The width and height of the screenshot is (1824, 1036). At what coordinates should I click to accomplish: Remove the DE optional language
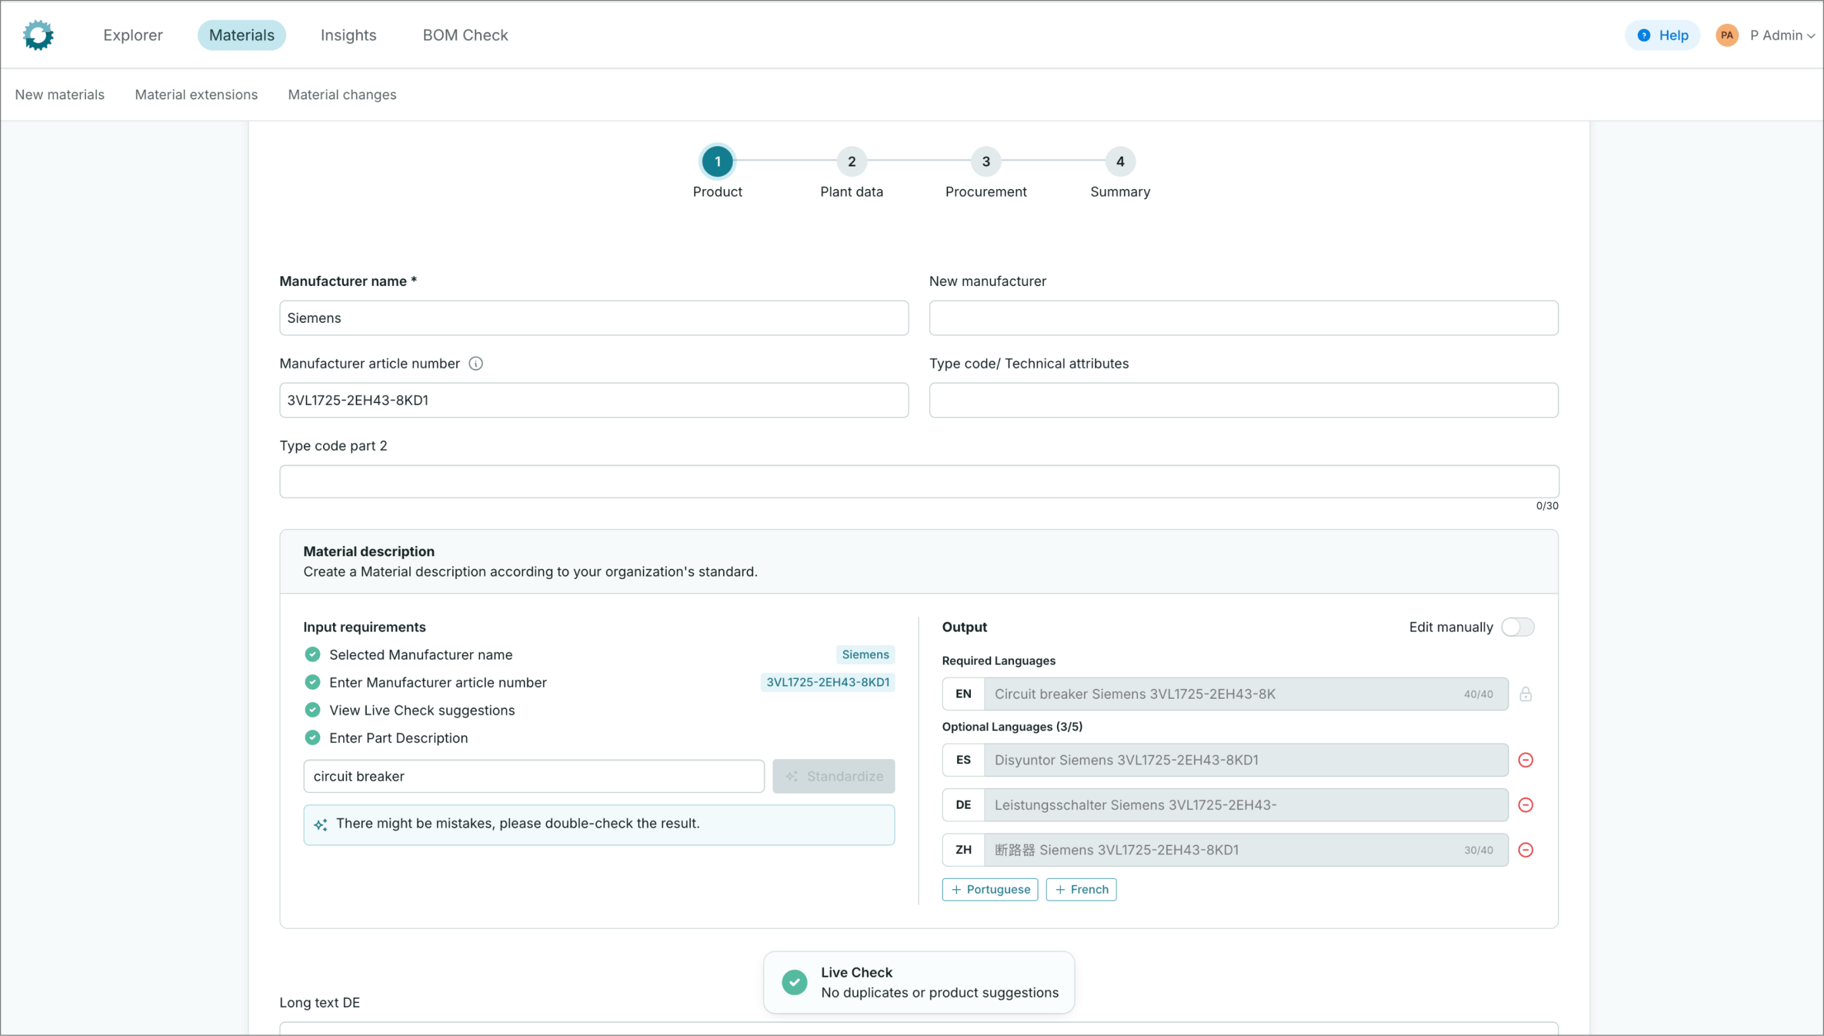(1525, 805)
